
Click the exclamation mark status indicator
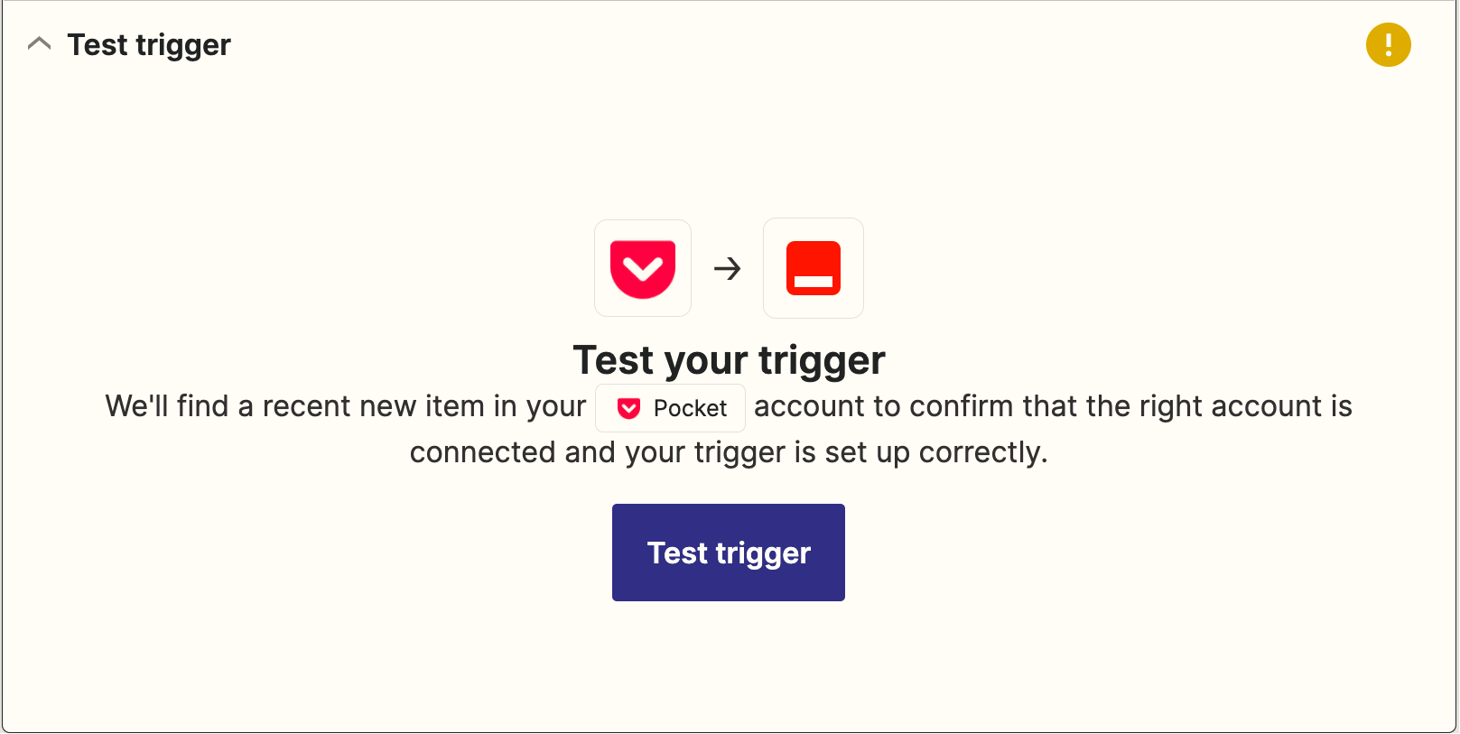coord(1388,44)
